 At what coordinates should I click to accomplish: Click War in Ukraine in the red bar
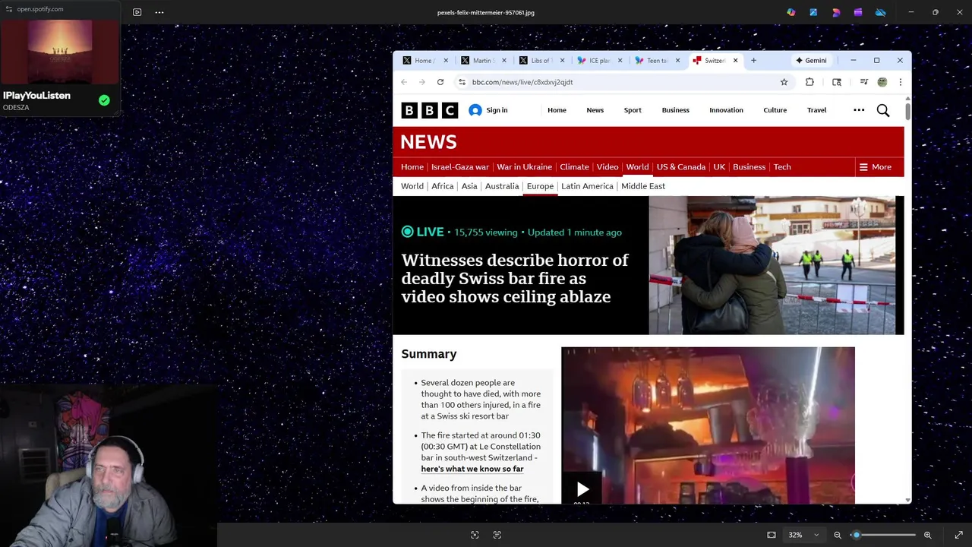[524, 167]
